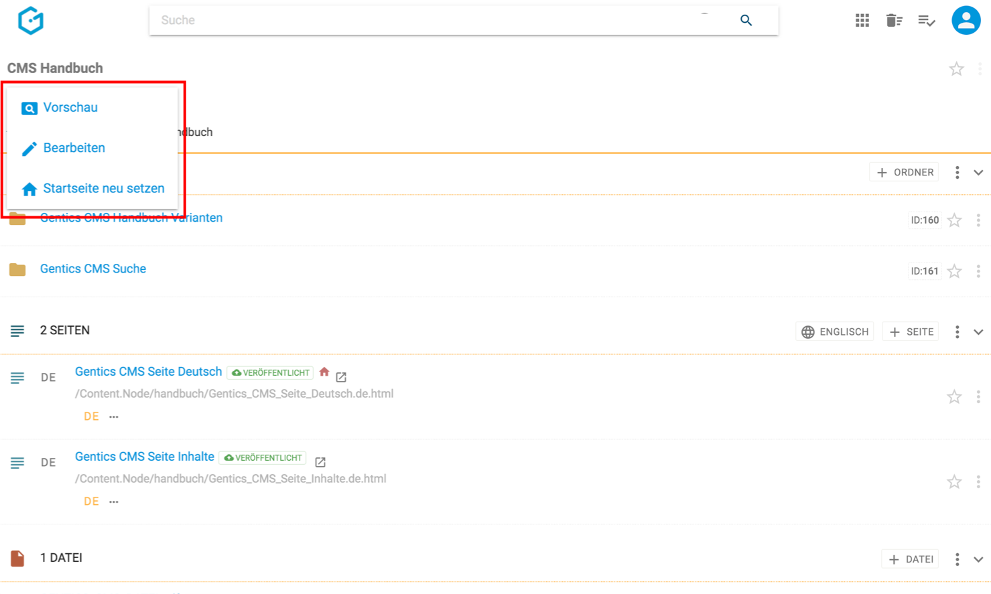This screenshot has height=594, width=991.
Task: Open Gentics CMS Handbuch Varianten folder
Action: (x=131, y=218)
